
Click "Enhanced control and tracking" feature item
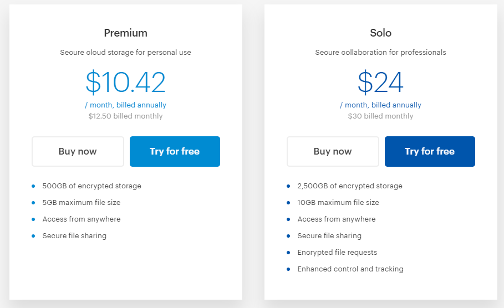tap(350, 269)
